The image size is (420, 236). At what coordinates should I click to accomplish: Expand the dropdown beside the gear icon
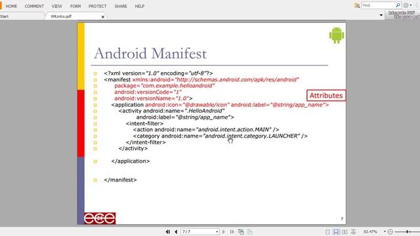point(411,5)
